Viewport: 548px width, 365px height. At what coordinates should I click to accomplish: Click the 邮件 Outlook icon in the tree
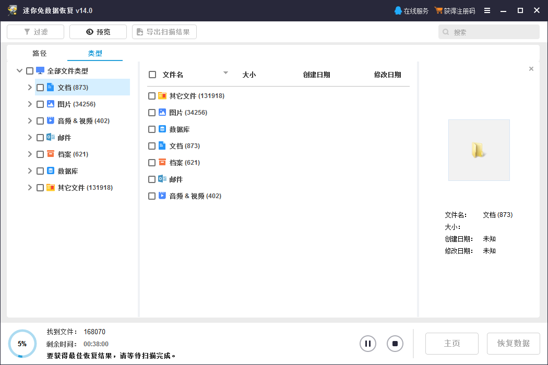coord(51,138)
